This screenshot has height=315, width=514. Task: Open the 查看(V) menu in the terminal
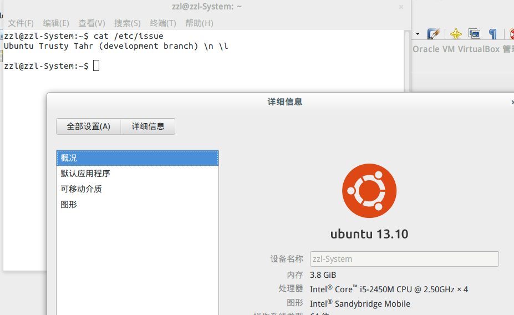coord(92,23)
